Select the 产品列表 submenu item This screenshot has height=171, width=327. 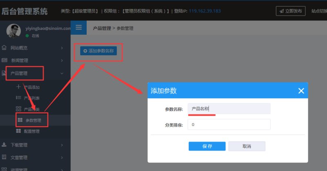pyautogui.click(x=31, y=98)
